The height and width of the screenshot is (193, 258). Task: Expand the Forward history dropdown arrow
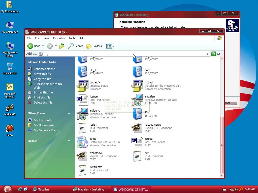[x=56, y=46]
